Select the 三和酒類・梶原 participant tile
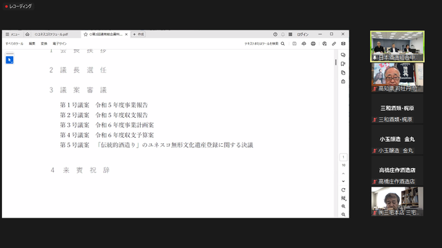This screenshot has height=248, width=442. (397, 109)
